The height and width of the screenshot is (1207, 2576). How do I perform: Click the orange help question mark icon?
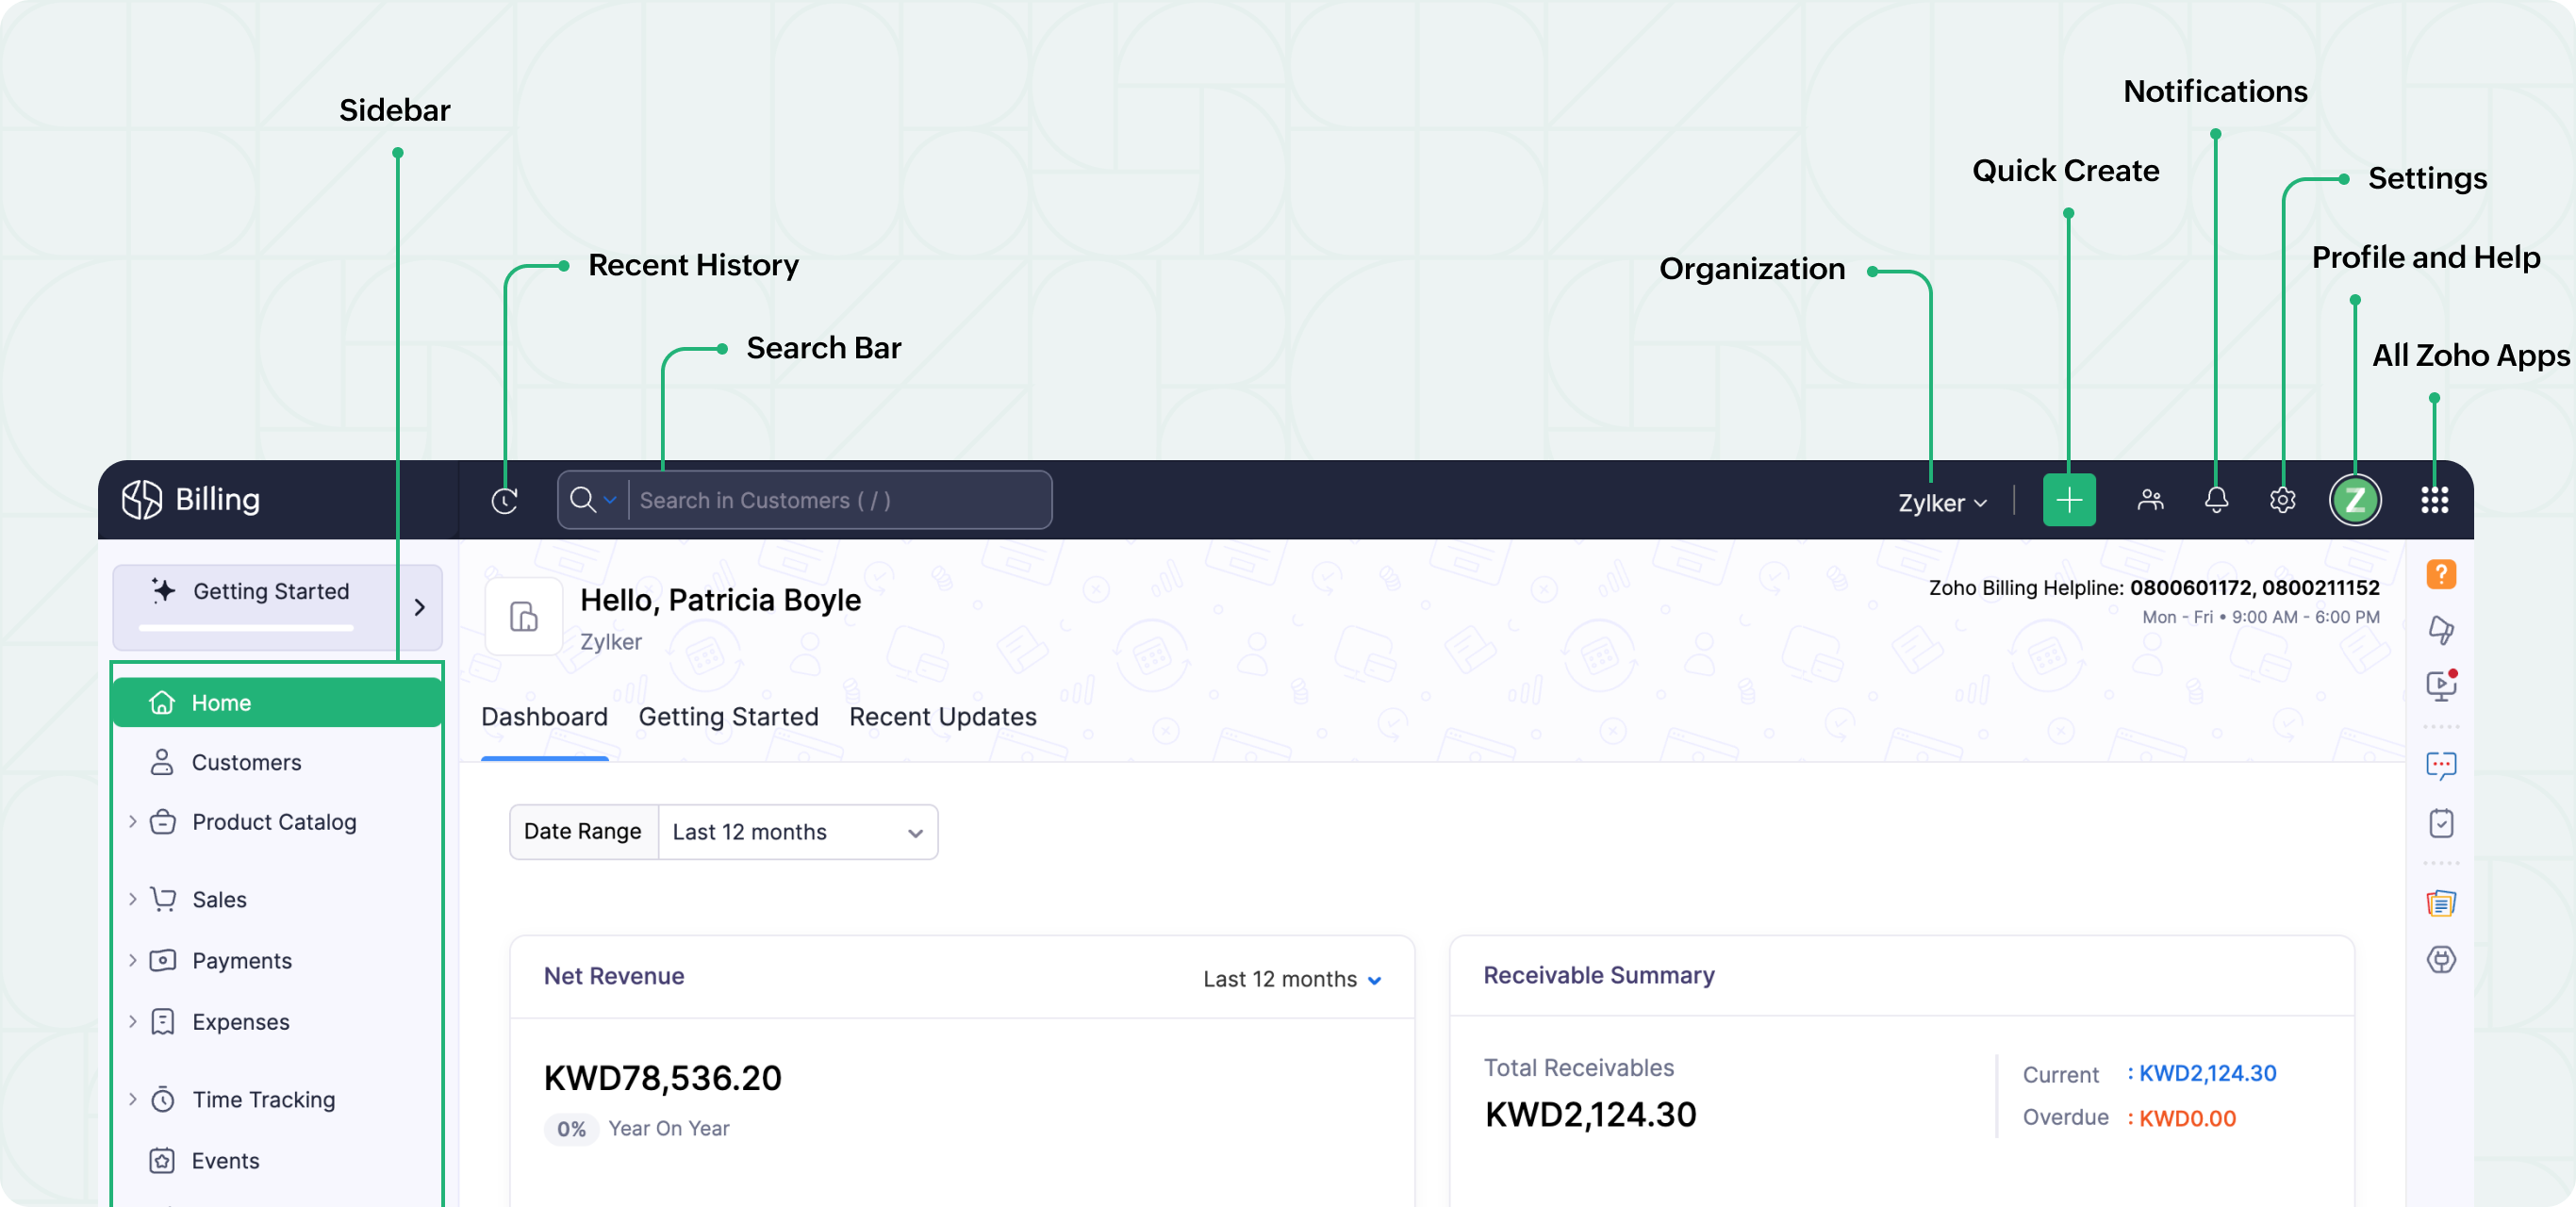pyautogui.click(x=2441, y=574)
